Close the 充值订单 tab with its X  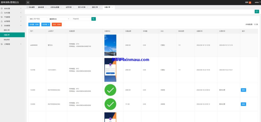(112, 7)
